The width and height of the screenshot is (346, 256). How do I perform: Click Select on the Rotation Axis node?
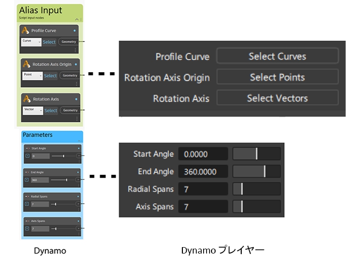click(x=50, y=110)
